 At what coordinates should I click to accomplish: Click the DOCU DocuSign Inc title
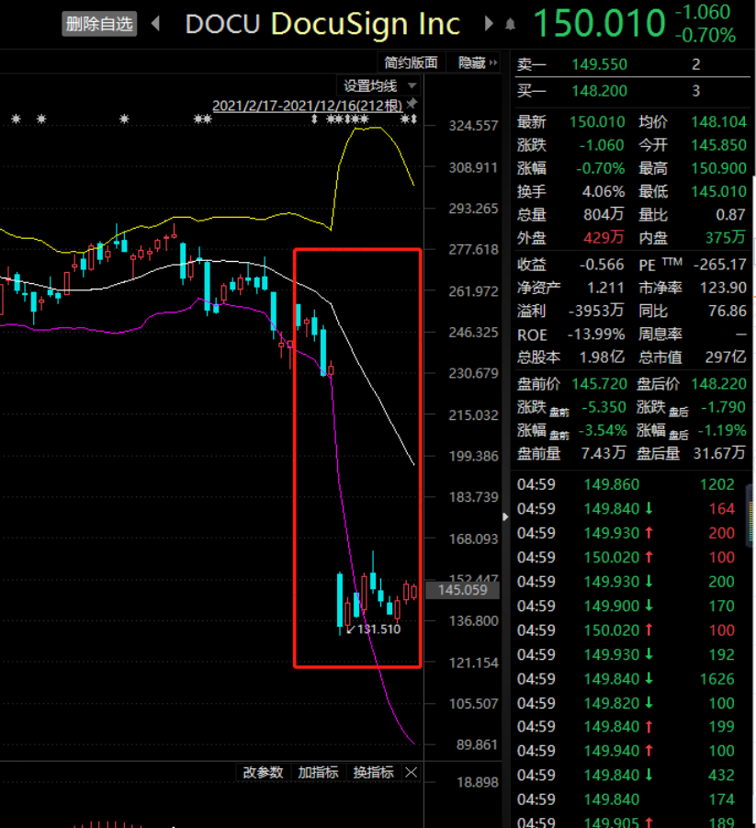322,24
